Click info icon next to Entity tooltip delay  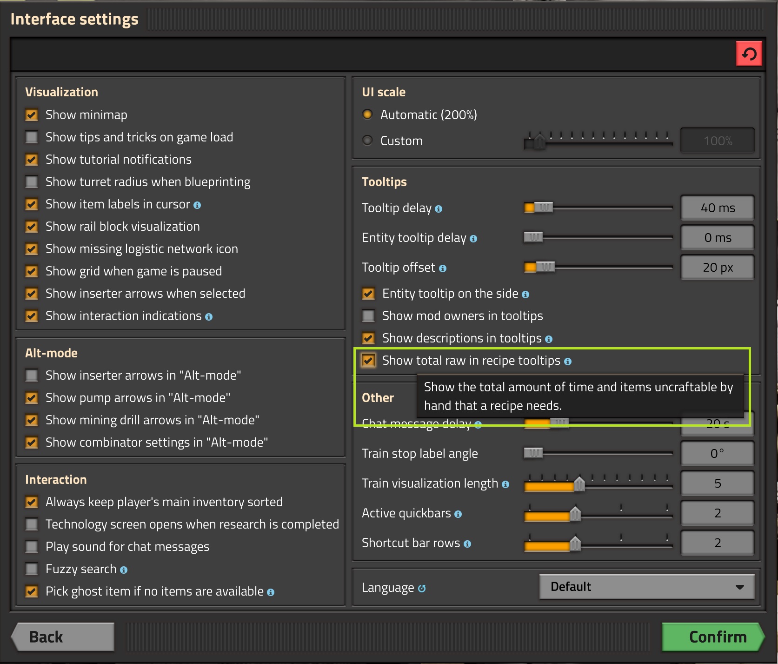[473, 239]
